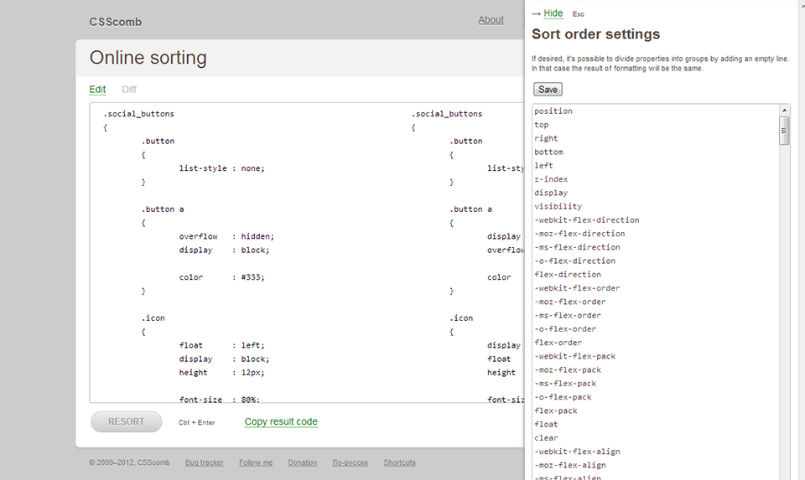805x480 pixels.
Task: Open the Shortcuts link in footer
Action: tap(400, 462)
